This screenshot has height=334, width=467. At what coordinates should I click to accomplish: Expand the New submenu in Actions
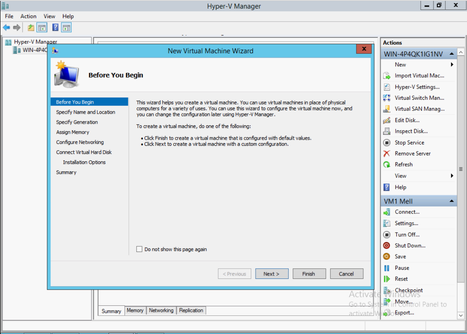point(400,64)
